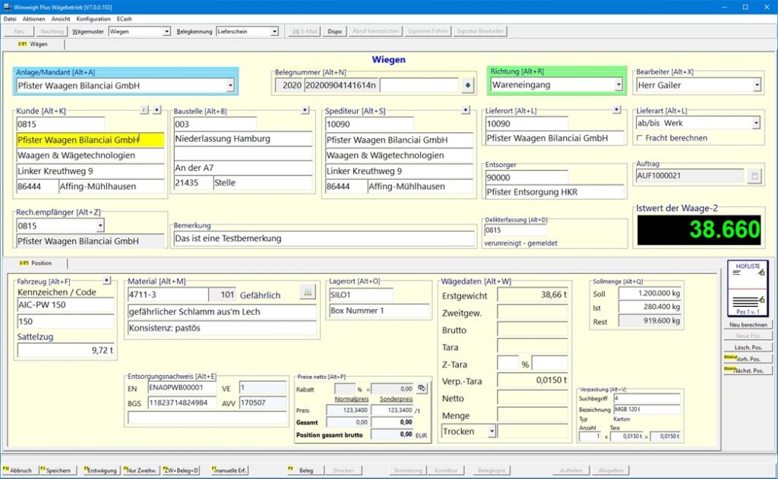Open the Konfiguration menu

93,19
